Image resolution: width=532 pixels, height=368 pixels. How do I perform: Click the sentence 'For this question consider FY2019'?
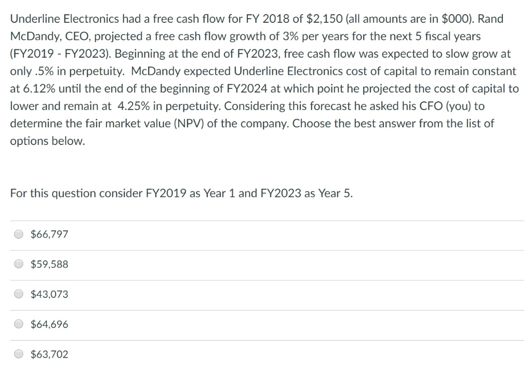pos(104,193)
